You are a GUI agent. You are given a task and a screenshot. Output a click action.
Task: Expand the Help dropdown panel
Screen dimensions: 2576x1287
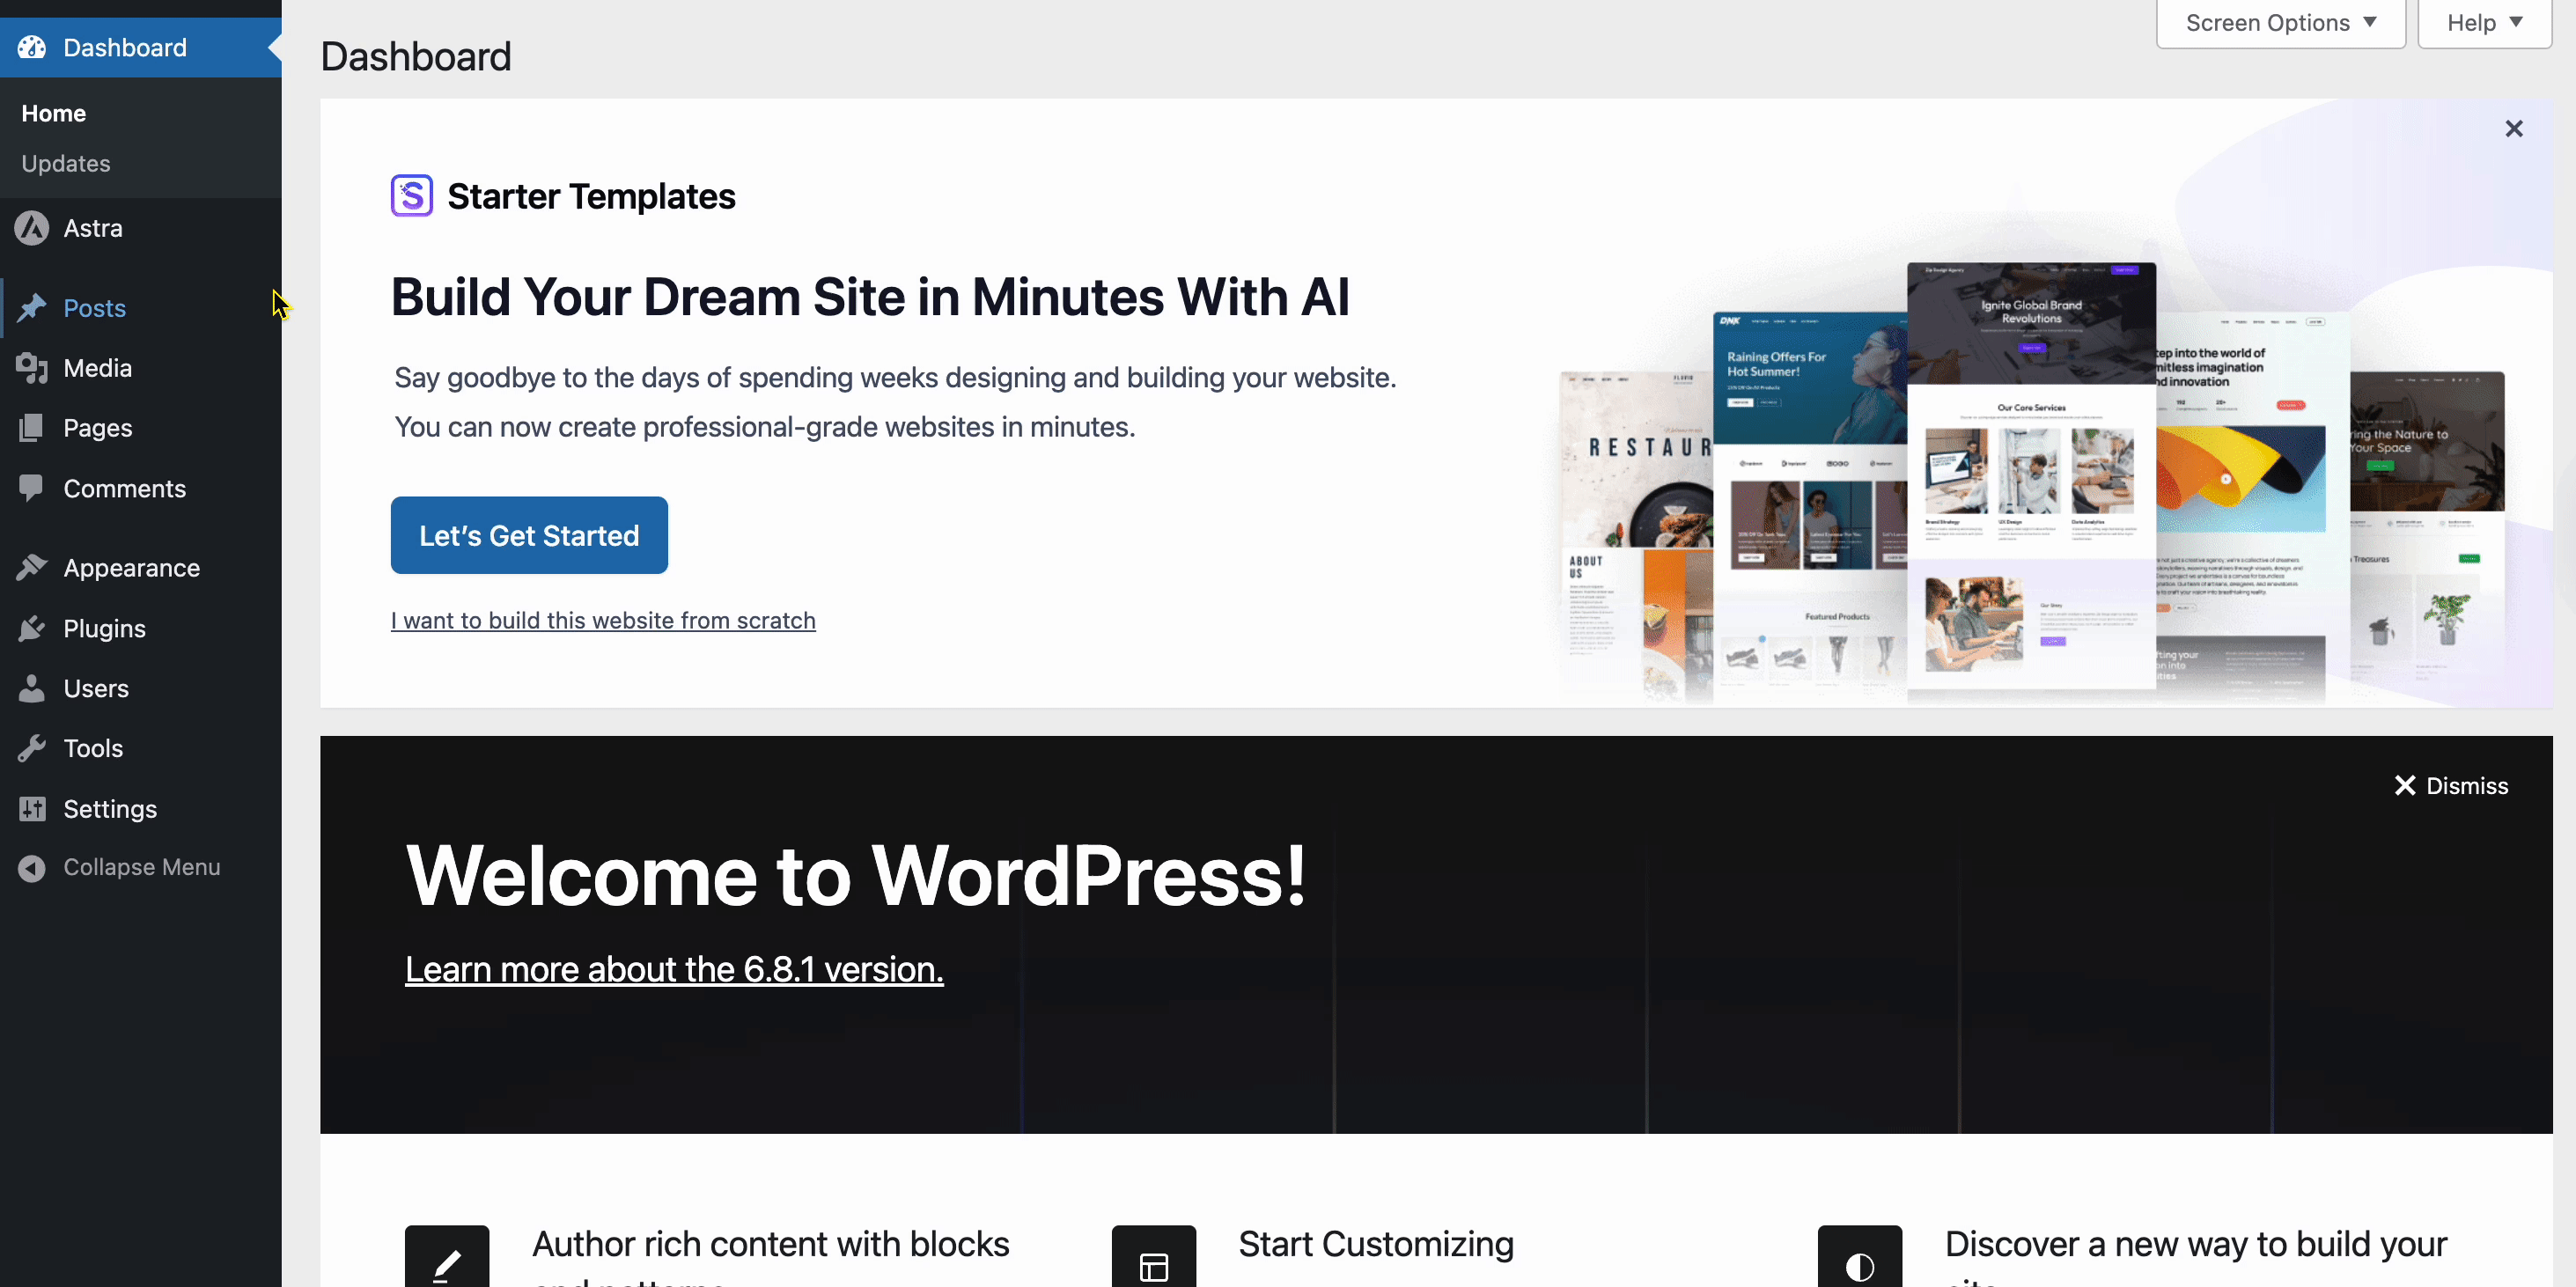(2484, 22)
